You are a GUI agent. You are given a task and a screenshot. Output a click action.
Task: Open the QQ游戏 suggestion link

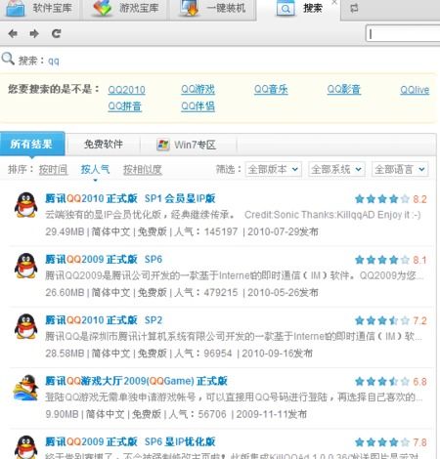198,89
